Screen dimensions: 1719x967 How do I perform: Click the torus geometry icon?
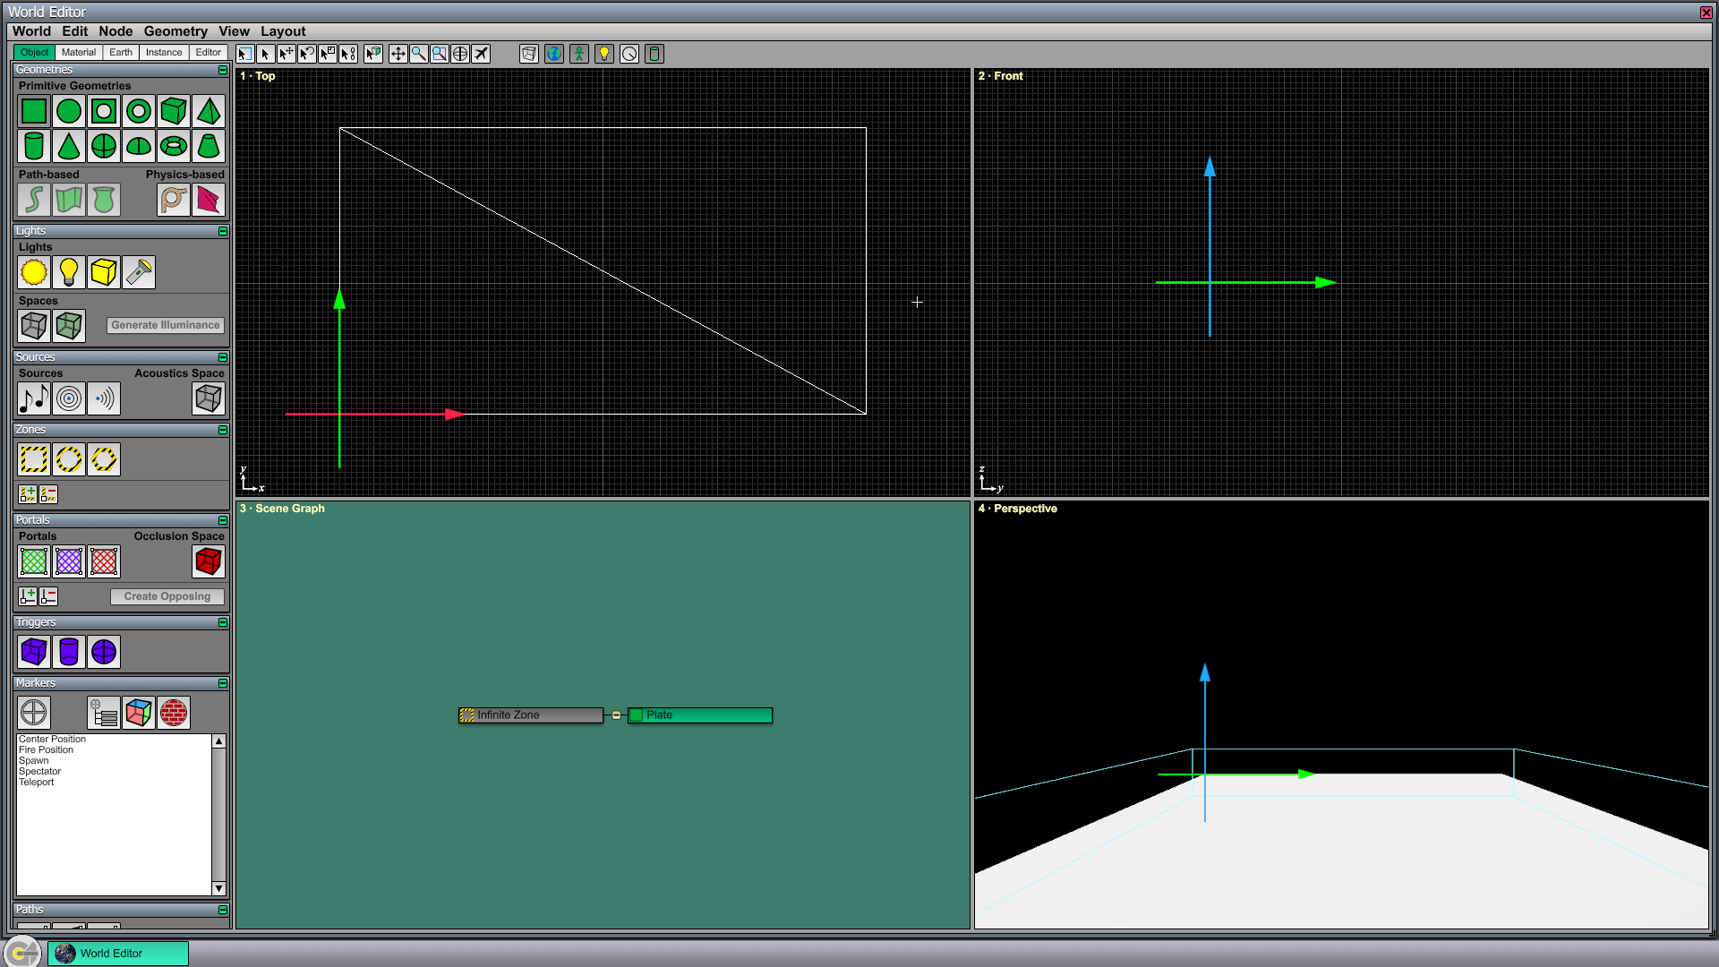pos(173,146)
